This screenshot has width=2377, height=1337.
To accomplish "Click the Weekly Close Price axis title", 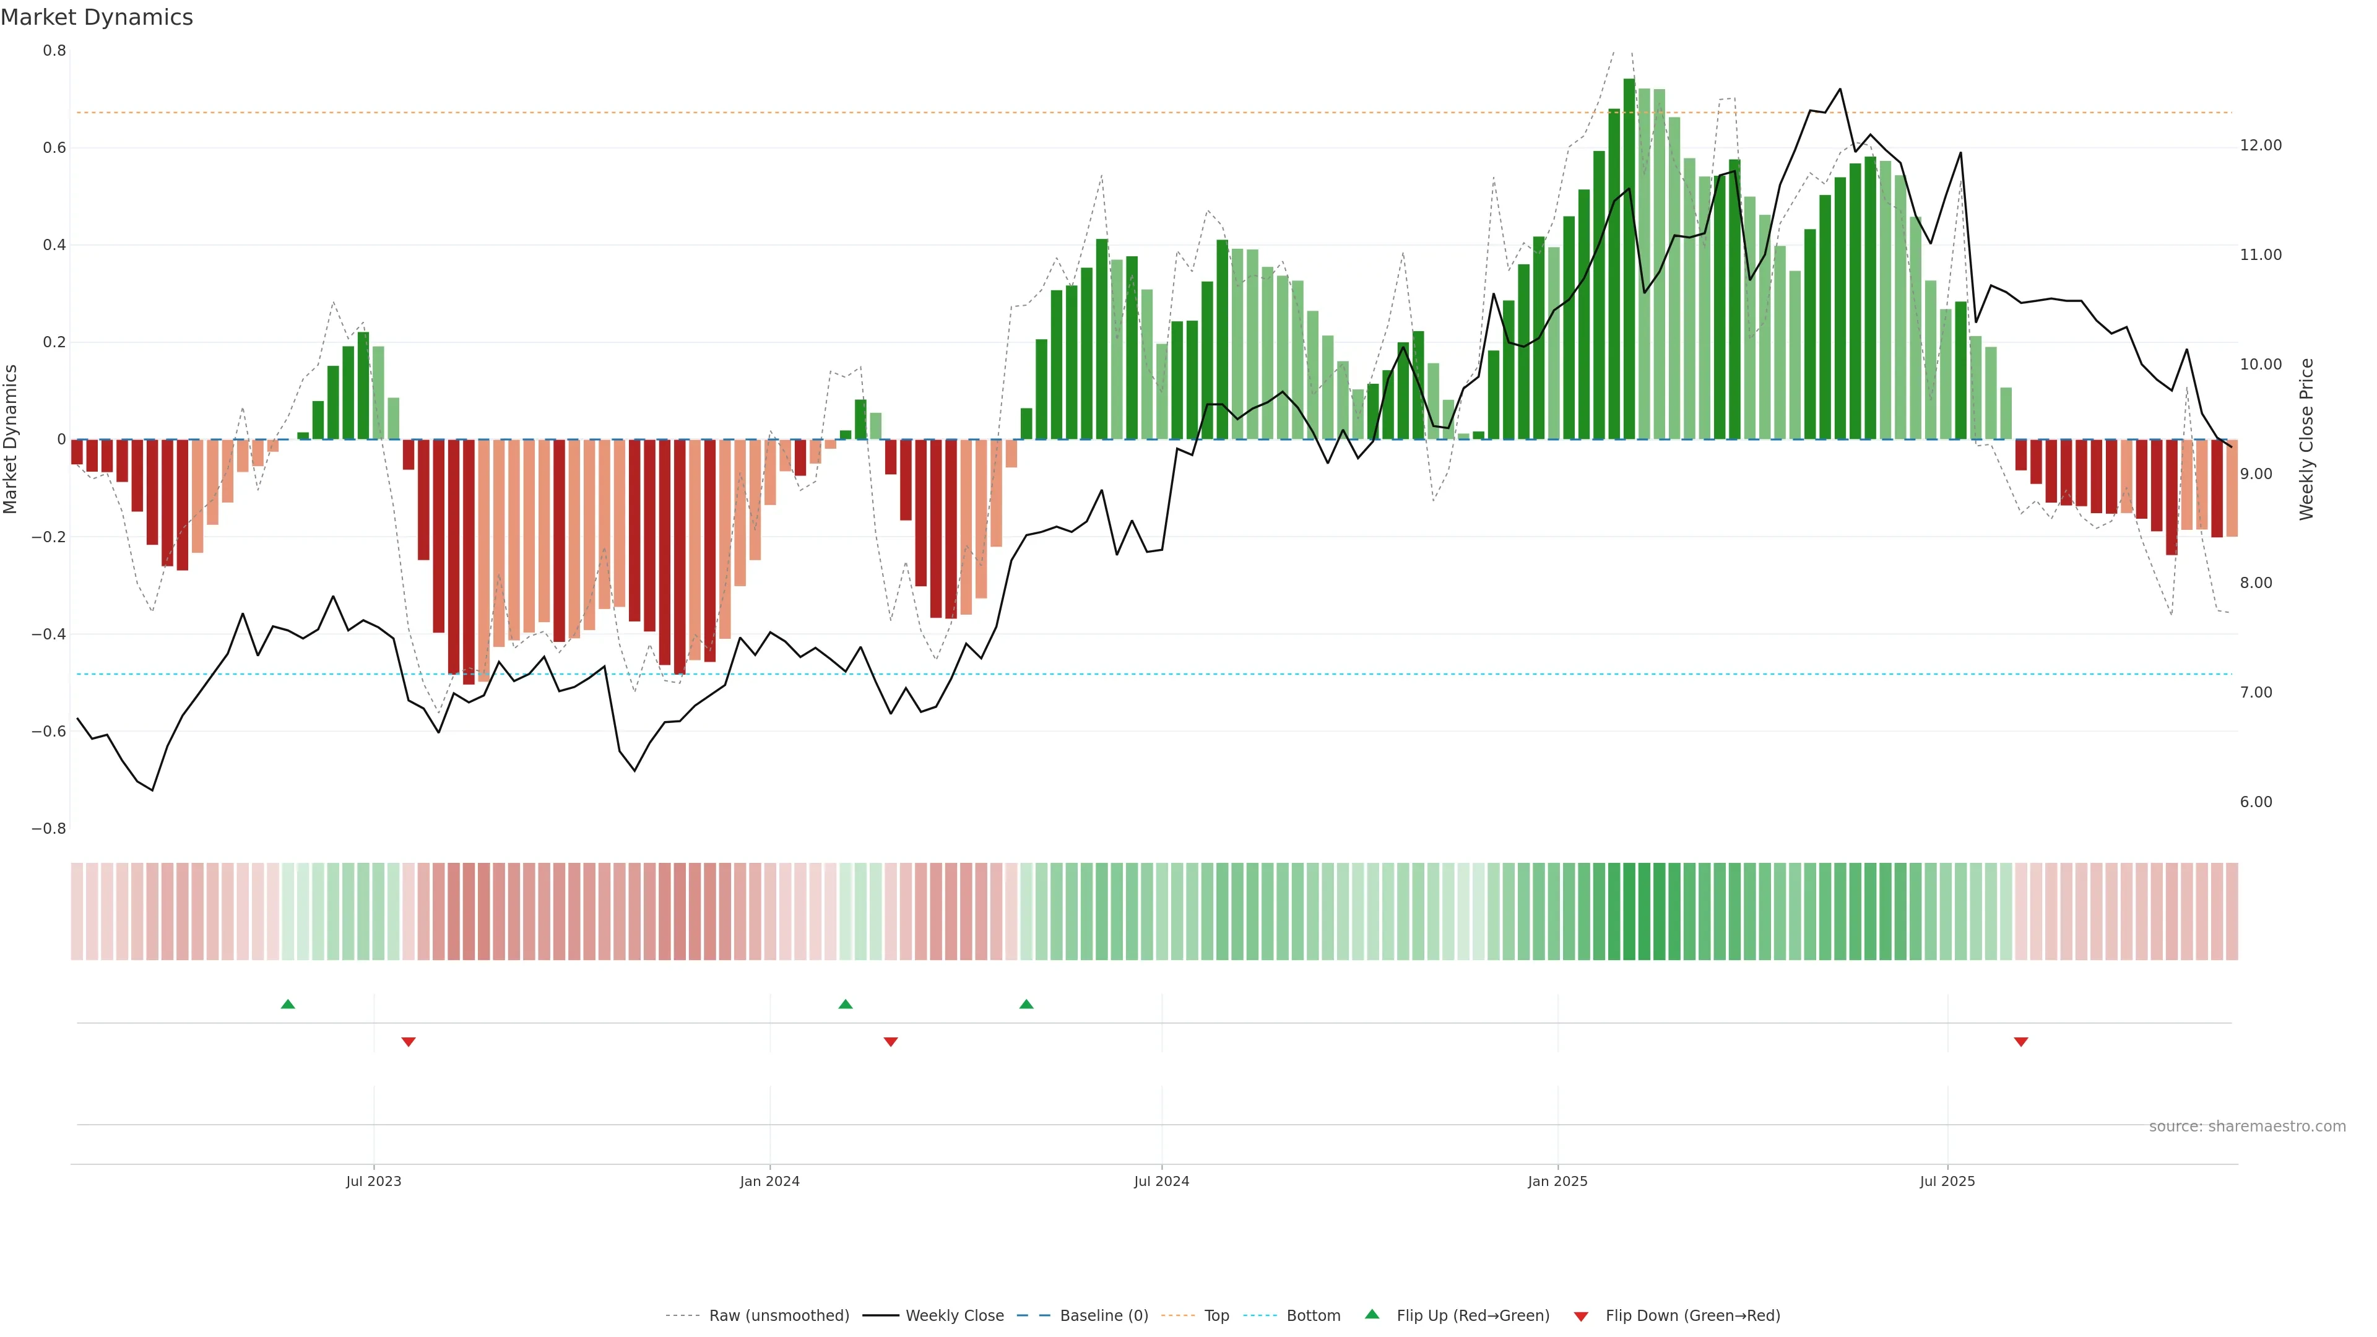I will [x=2307, y=439].
